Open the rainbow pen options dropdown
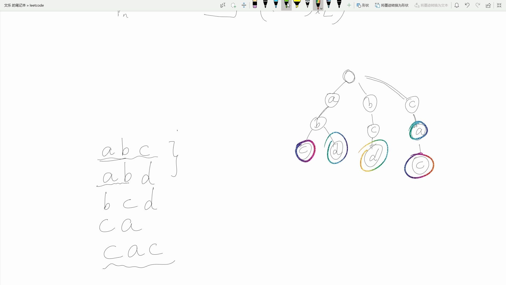Screen dimensions: 506x285 [x=321, y=8]
